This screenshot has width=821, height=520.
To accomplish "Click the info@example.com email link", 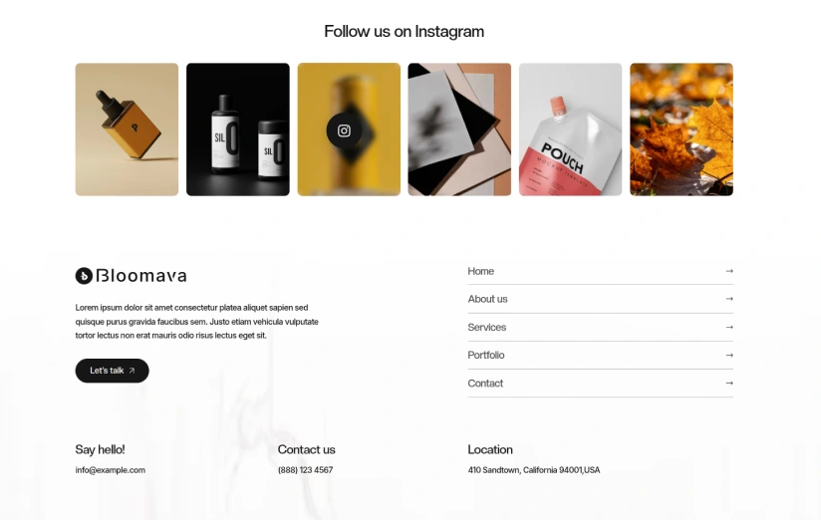I will pyautogui.click(x=110, y=470).
